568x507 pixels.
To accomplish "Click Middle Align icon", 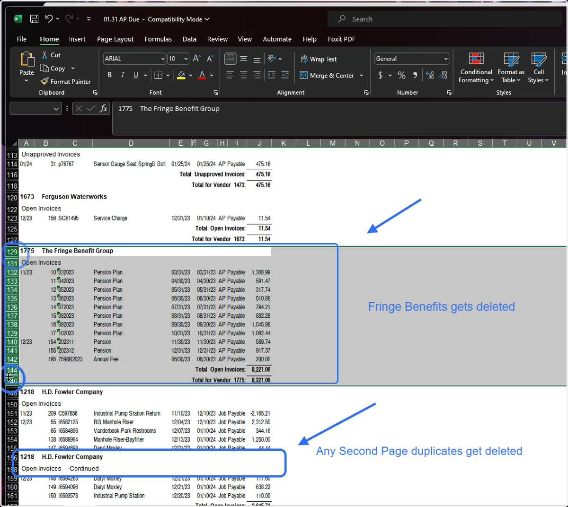I will coord(243,59).
